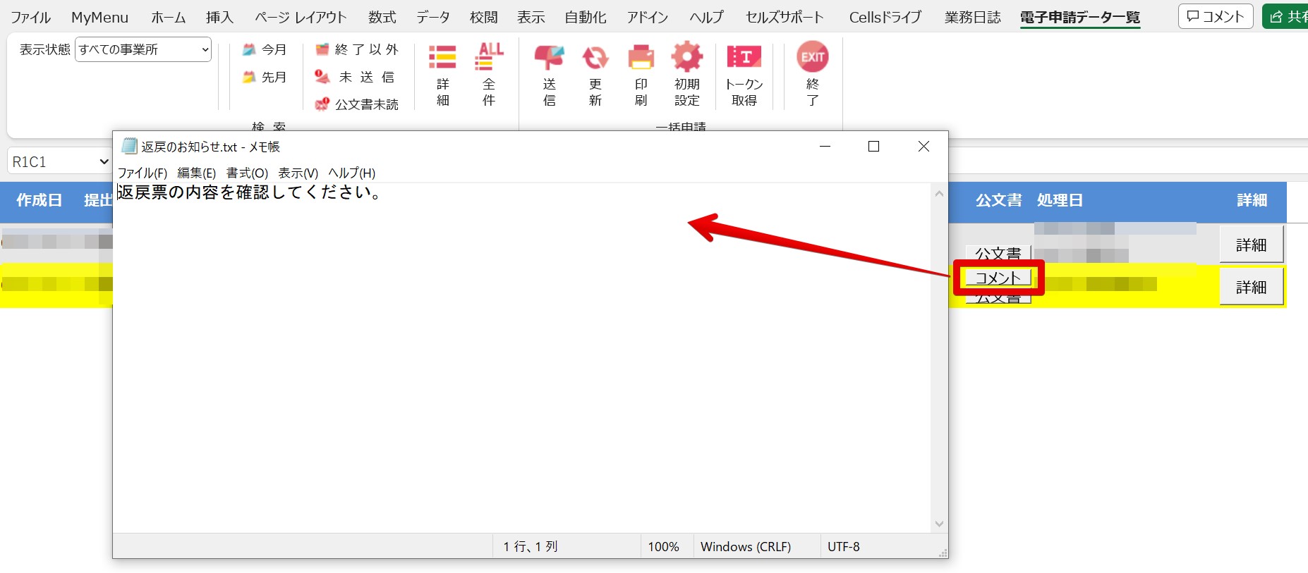Open Notepad's 編集(E) menu

(196, 173)
